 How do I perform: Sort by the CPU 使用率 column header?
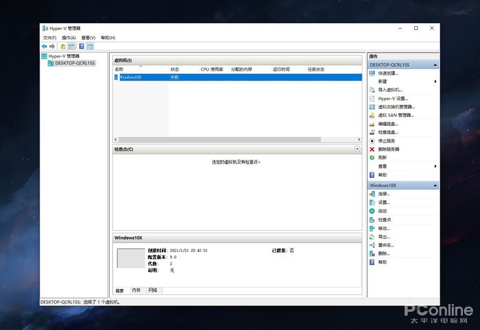click(x=213, y=69)
